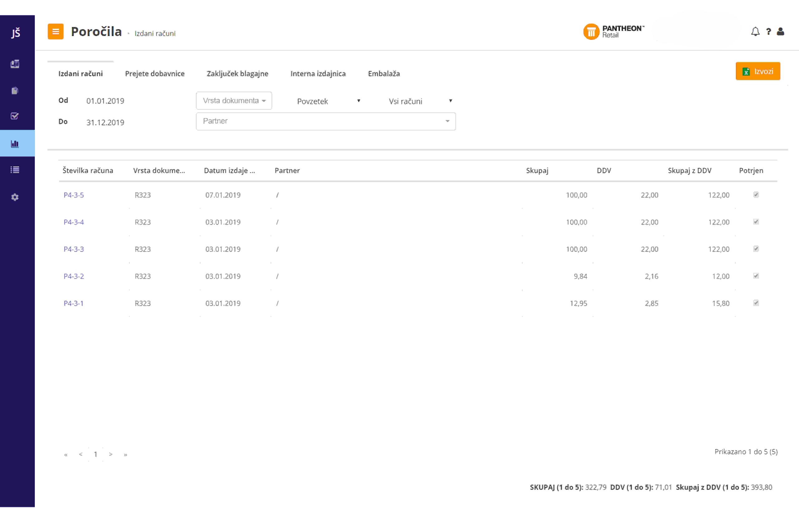Open the user profile icon

[781, 32]
